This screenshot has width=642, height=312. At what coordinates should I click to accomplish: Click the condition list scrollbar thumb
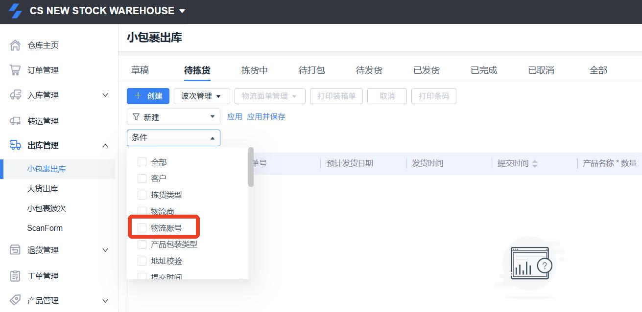coord(251,167)
